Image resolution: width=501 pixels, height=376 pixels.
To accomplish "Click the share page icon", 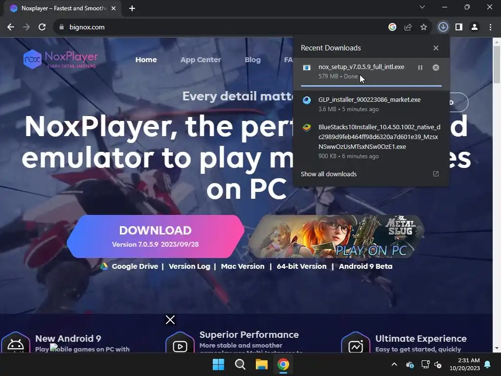I will [408, 27].
